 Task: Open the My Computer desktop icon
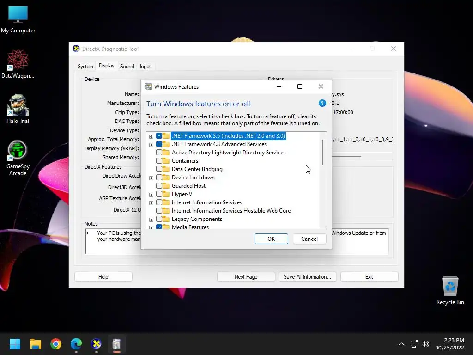tap(18, 19)
